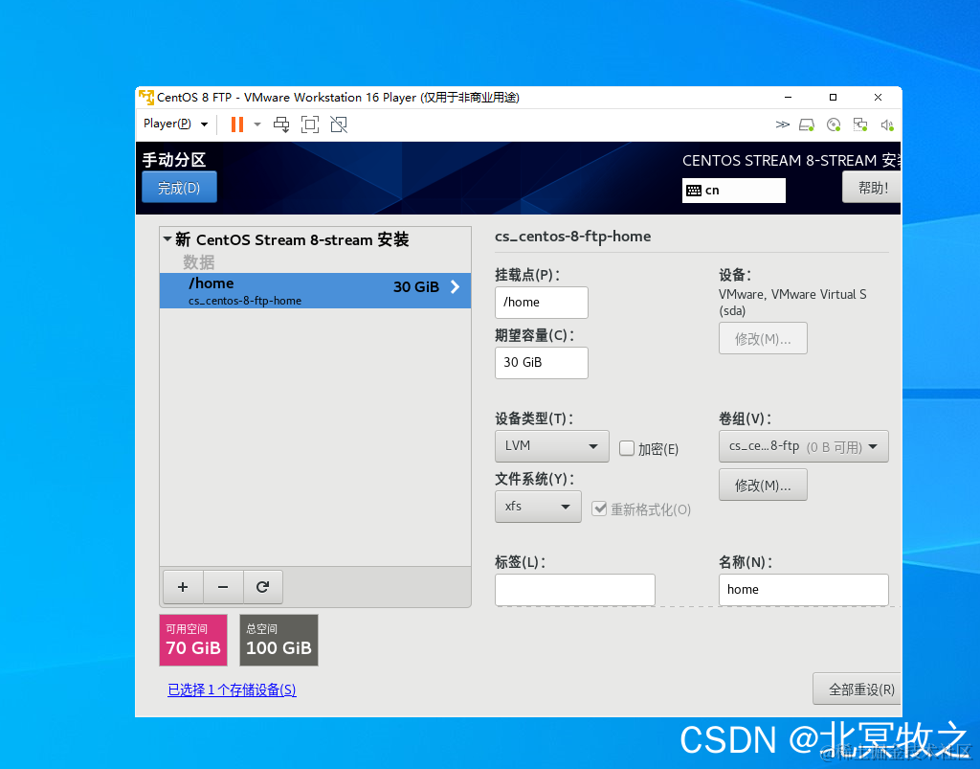The height and width of the screenshot is (769, 980).
Task: Click the send Ctrl+Alt+Del icon
Action: [281, 124]
